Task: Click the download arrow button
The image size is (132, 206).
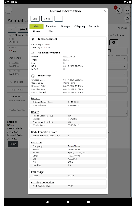Action: [x=114, y=42]
